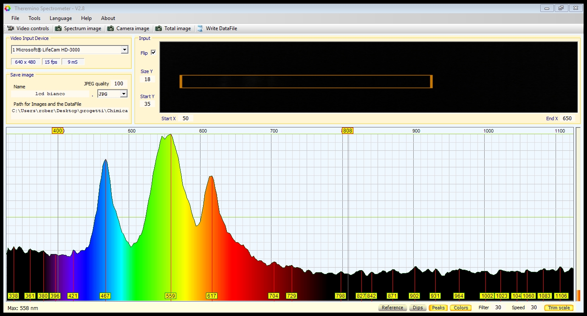The width and height of the screenshot is (587, 316).
Task: Click the image Name field 'lcd bianco'
Action: click(50, 94)
